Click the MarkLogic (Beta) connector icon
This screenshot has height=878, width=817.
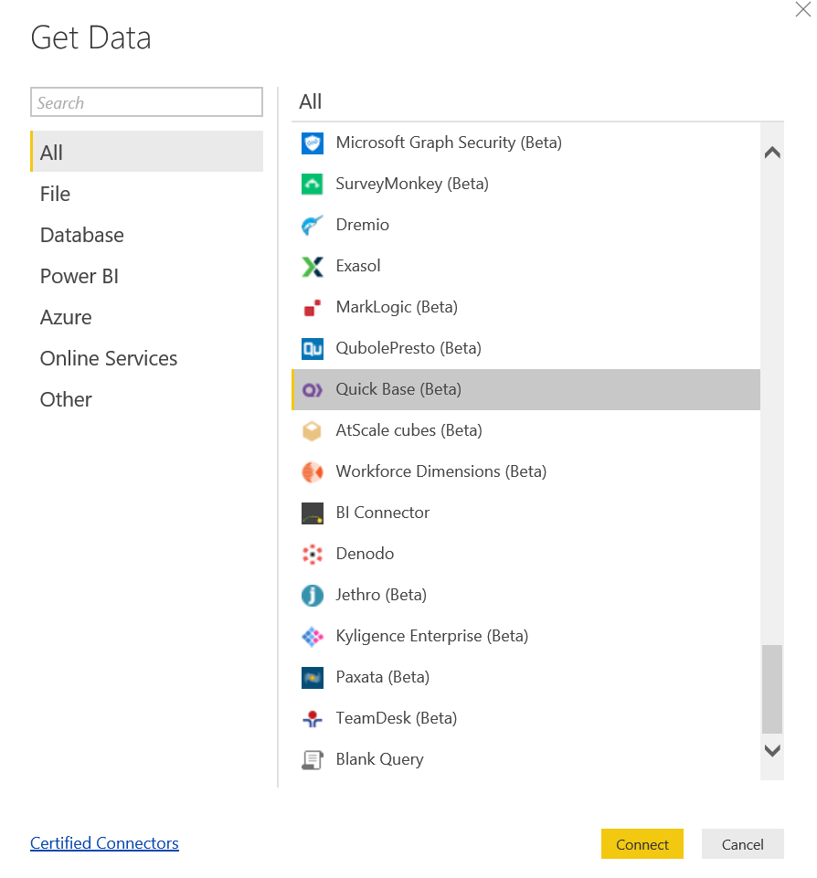[x=312, y=307]
